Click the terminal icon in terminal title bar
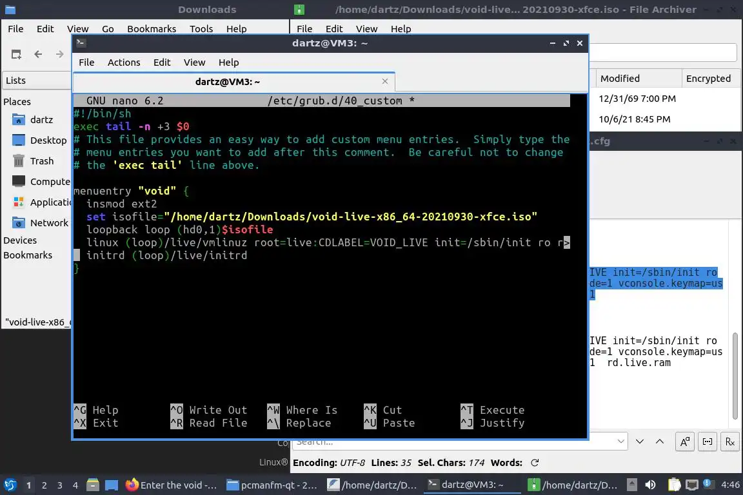The height and width of the screenshot is (495, 743). [81, 43]
